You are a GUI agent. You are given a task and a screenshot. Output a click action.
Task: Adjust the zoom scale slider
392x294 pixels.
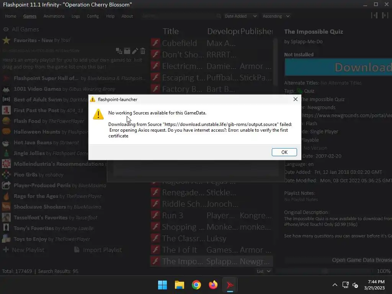click(x=324, y=271)
